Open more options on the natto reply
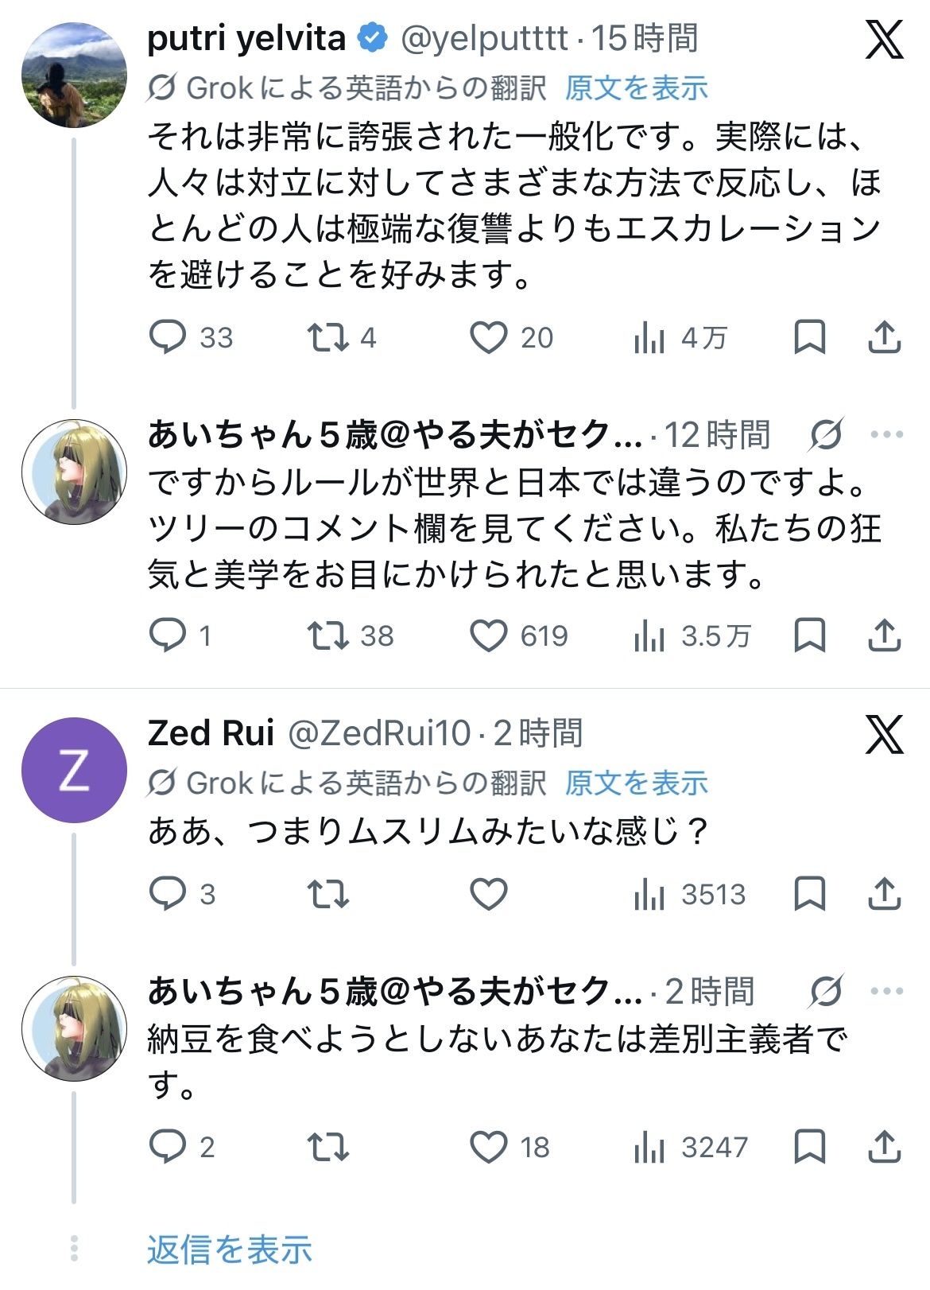 coord(887,991)
